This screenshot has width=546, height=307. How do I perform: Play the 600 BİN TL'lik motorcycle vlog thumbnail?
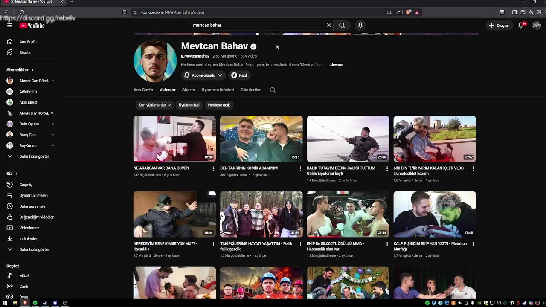435,139
